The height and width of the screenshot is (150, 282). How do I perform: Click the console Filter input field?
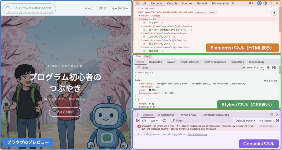(202, 121)
